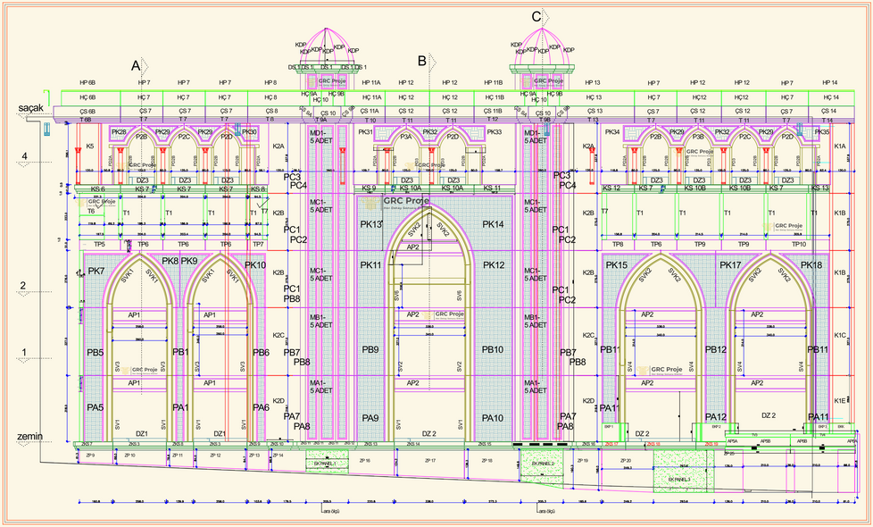Select the "KS 11" label
This screenshot has height=527, width=873.
click(494, 188)
